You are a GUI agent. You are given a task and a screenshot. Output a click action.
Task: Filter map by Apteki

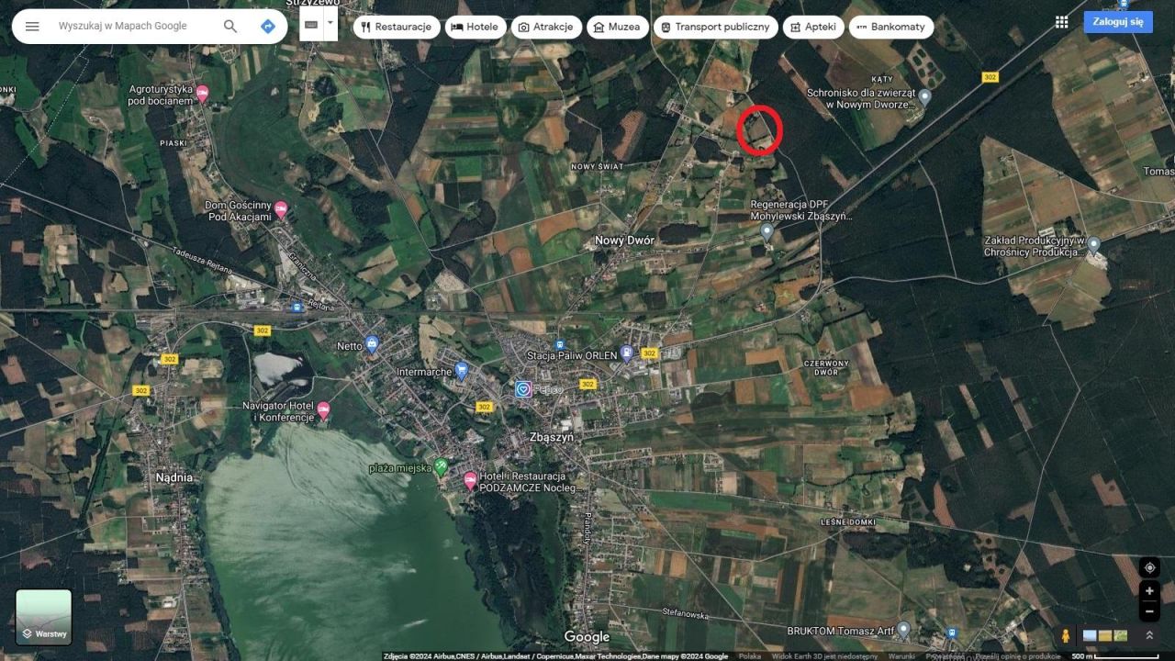(x=813, y=27)
